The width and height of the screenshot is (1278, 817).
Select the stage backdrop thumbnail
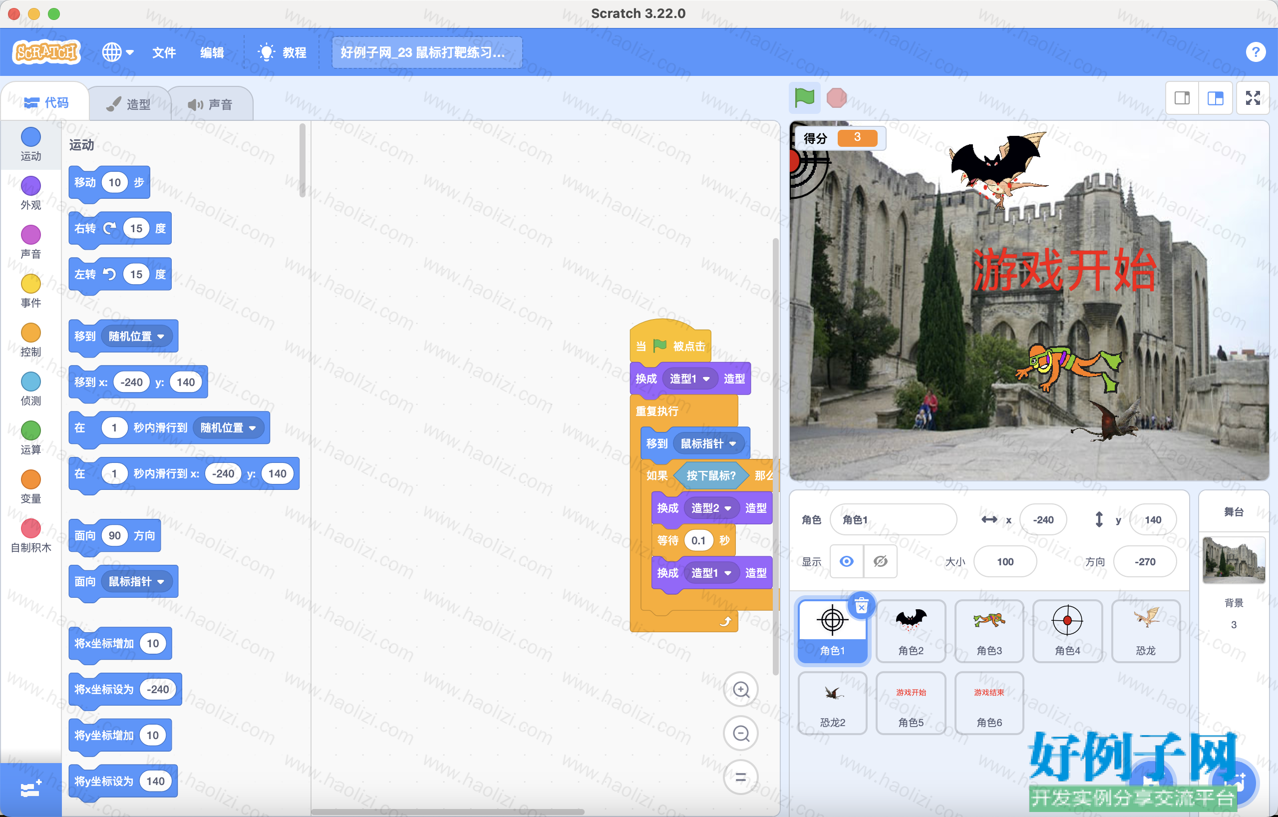point(1234,560)
